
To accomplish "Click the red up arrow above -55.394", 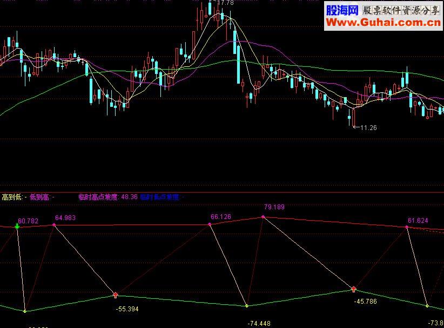I will (115, 295).
